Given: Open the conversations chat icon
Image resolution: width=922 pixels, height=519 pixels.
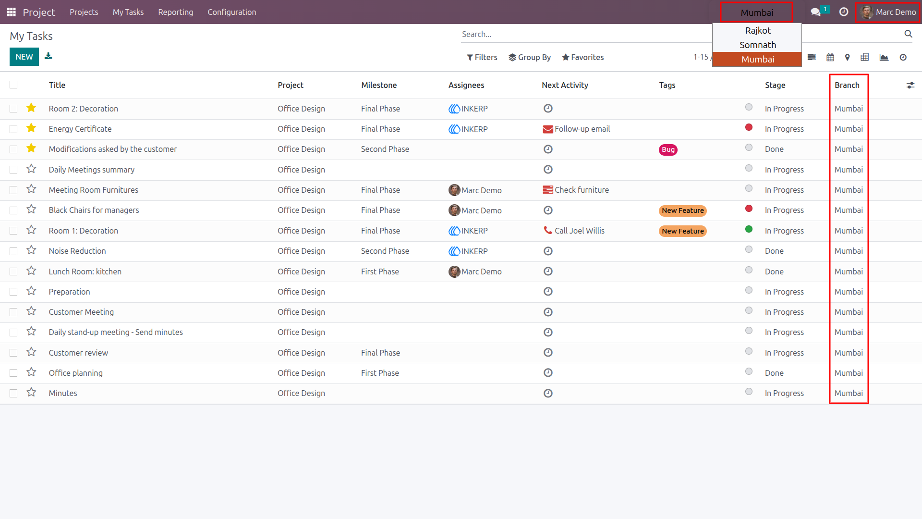Looking at the screenshot, I should pos(815,12).
